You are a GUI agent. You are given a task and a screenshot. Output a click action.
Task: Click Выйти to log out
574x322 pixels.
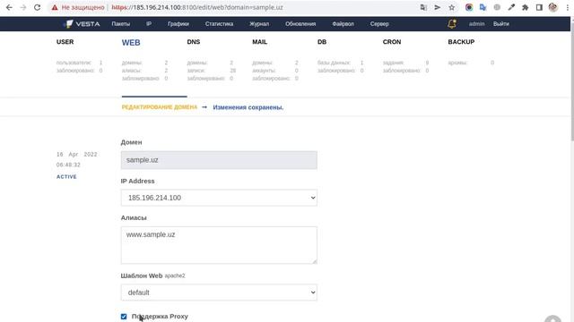(x=500, y=24)
